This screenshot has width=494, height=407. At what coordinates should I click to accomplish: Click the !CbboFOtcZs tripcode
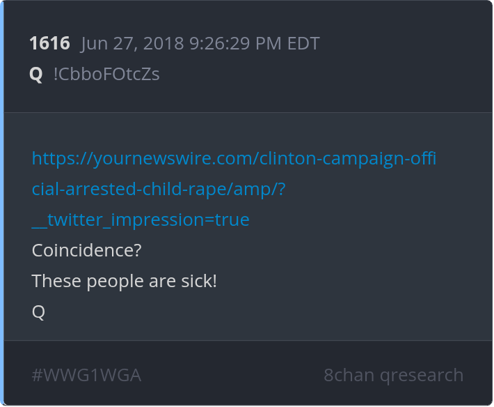point(106,74)
